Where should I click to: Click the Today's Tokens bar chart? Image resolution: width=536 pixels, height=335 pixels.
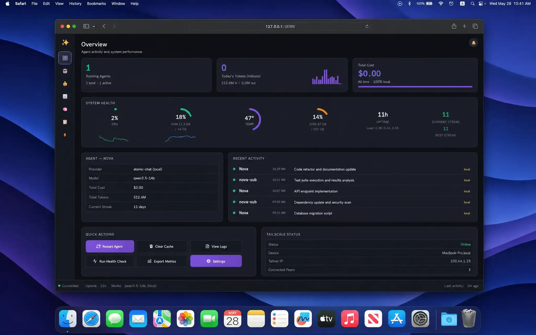tap(327, 77)
